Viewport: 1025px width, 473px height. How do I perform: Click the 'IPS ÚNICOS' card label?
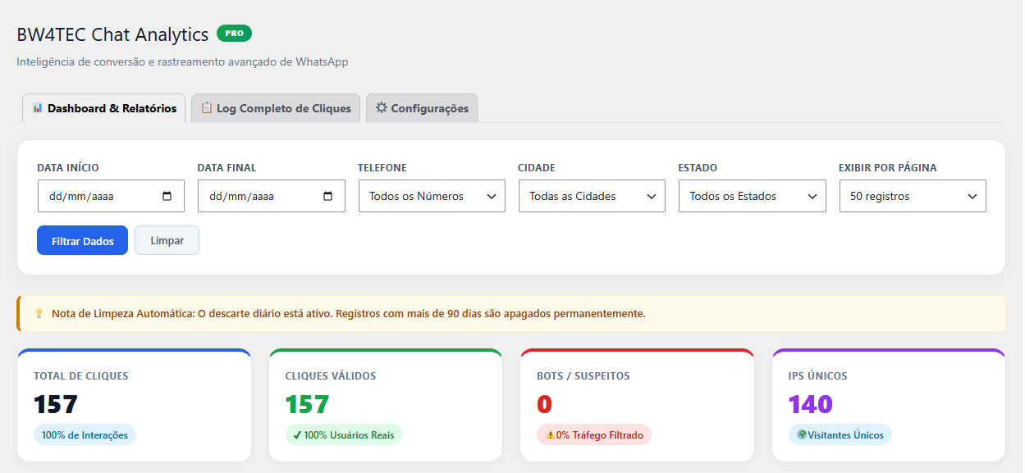[x=818, y=376]
